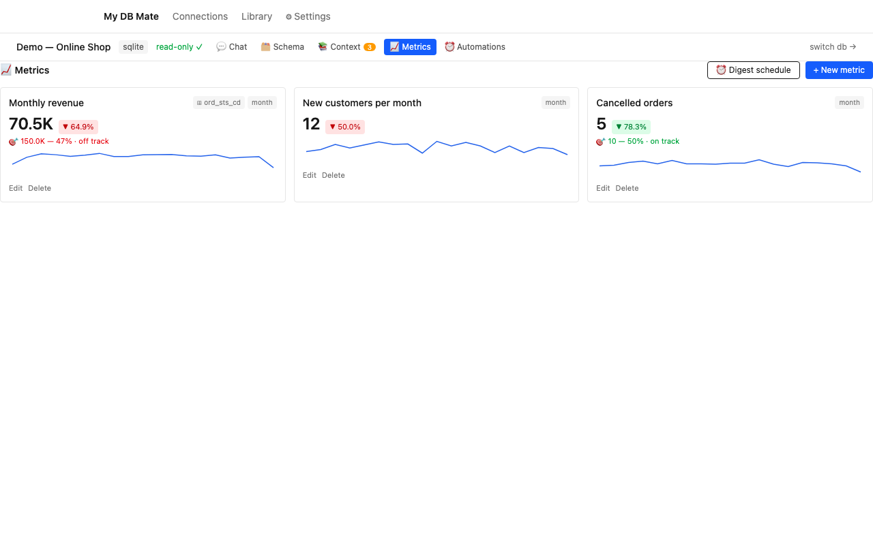Screen dimensions: 873x545
Task: Edit the Monthly revenue metric
Action: [16, 188]
